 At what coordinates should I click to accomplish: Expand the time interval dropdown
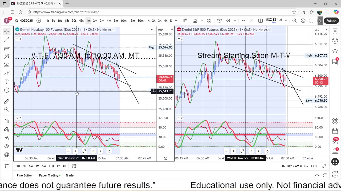coord(176,21)
